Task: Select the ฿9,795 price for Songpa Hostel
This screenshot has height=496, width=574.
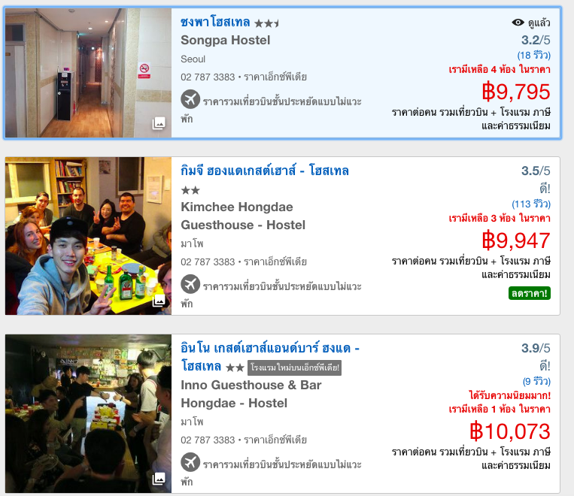Action: 516,92
